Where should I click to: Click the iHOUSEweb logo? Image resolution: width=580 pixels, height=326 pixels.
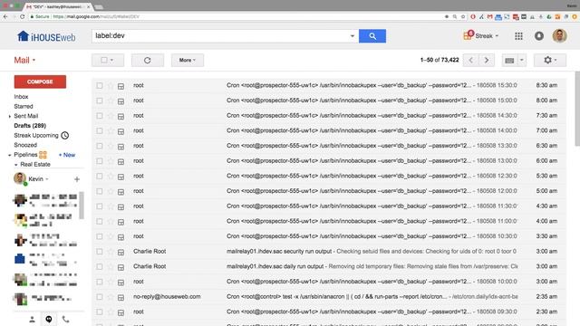pos(46,36)
